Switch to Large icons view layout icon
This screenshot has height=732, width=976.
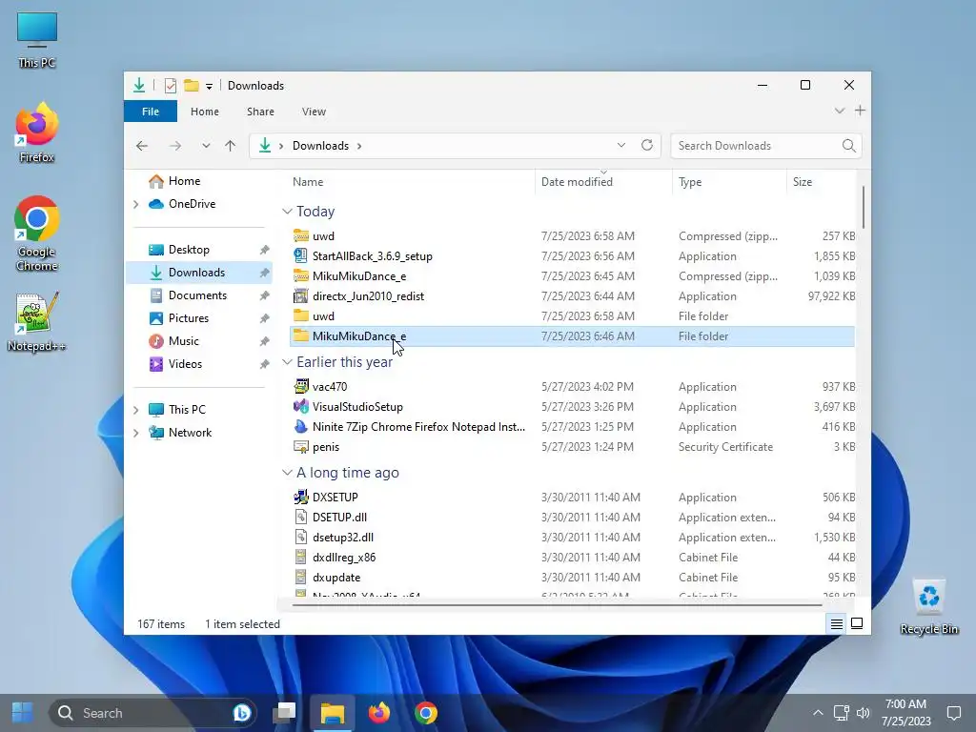857,623
